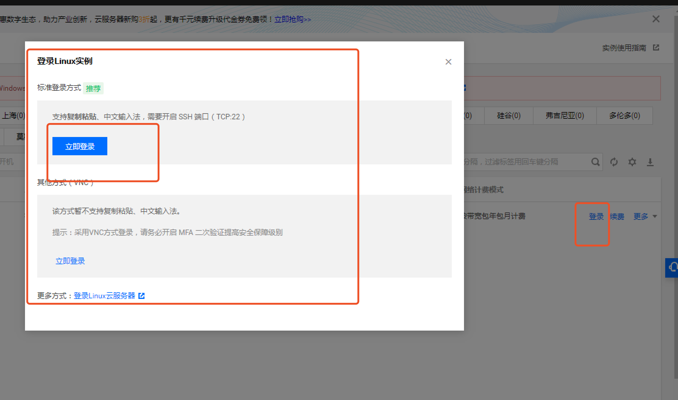This screenshot has width=678, height=400.
Task: Switch to the 硅谷(0) region tab
Action: (x=508, y=116)
